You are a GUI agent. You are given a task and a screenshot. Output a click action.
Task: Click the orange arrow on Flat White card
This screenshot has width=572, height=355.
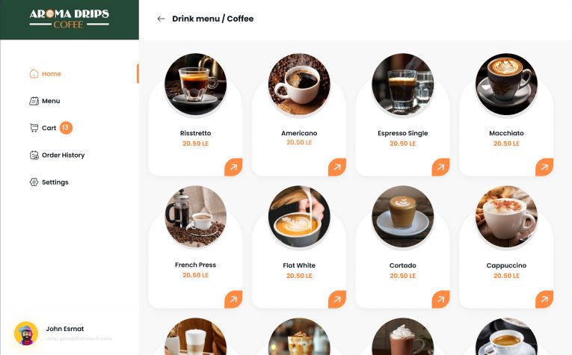337,299
